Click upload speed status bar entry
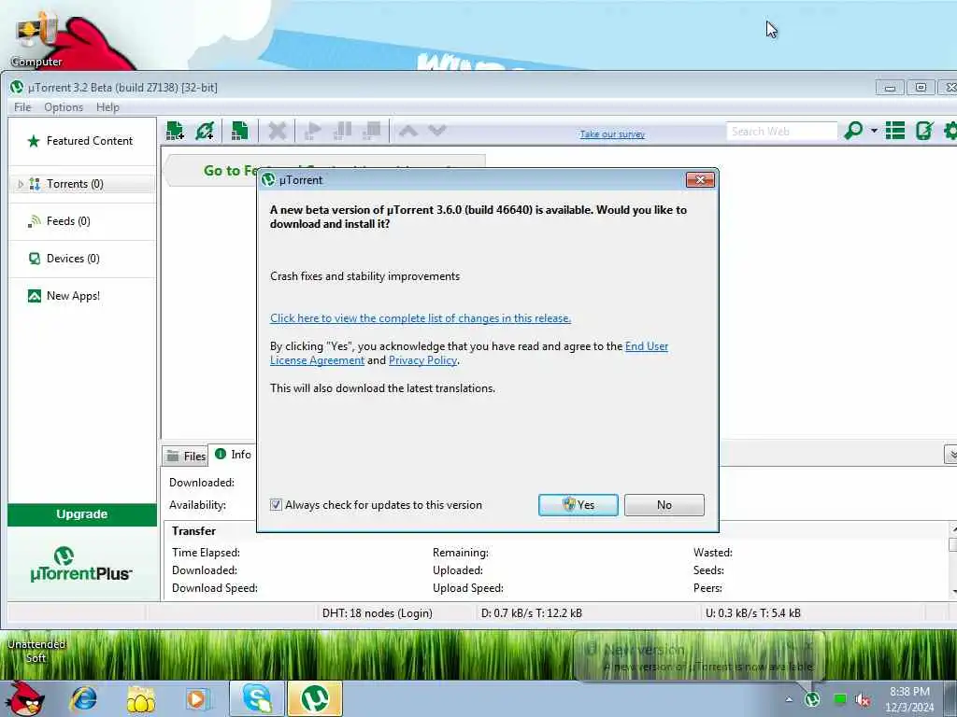The width and height of the screenshot is (957, 717). click(x=753, y=613)
